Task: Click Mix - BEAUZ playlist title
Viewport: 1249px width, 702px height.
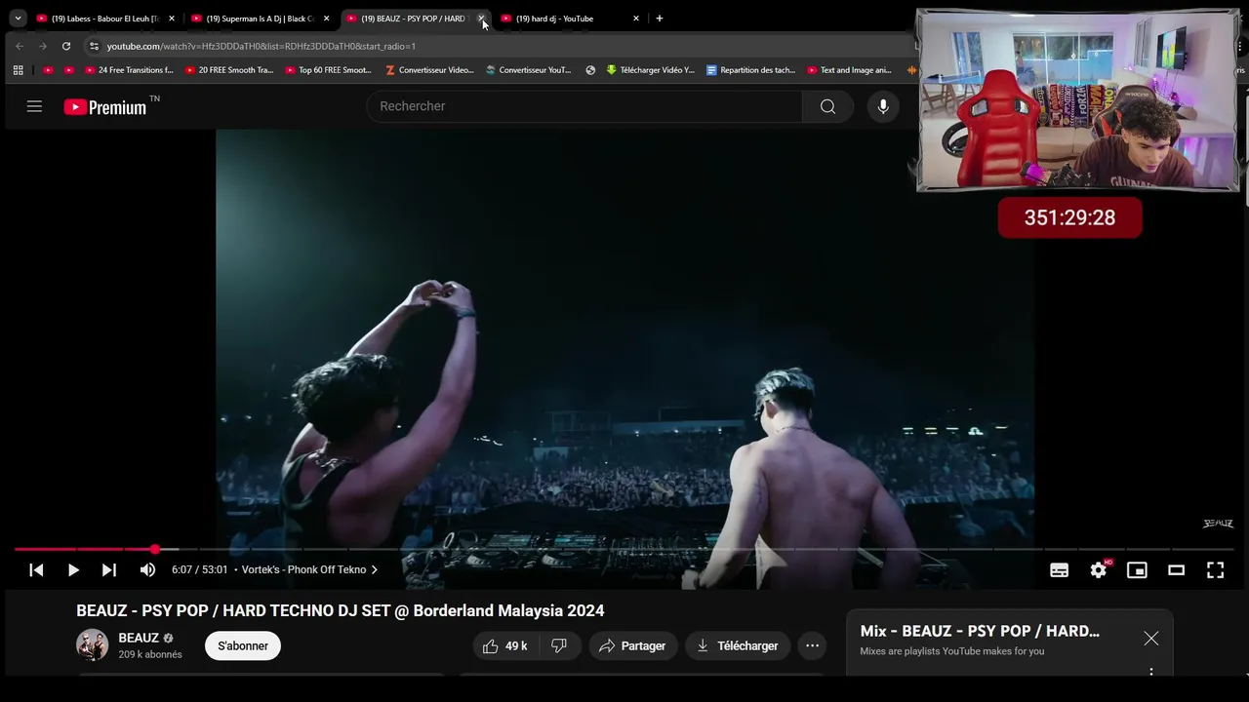Action: coord(980,631)
